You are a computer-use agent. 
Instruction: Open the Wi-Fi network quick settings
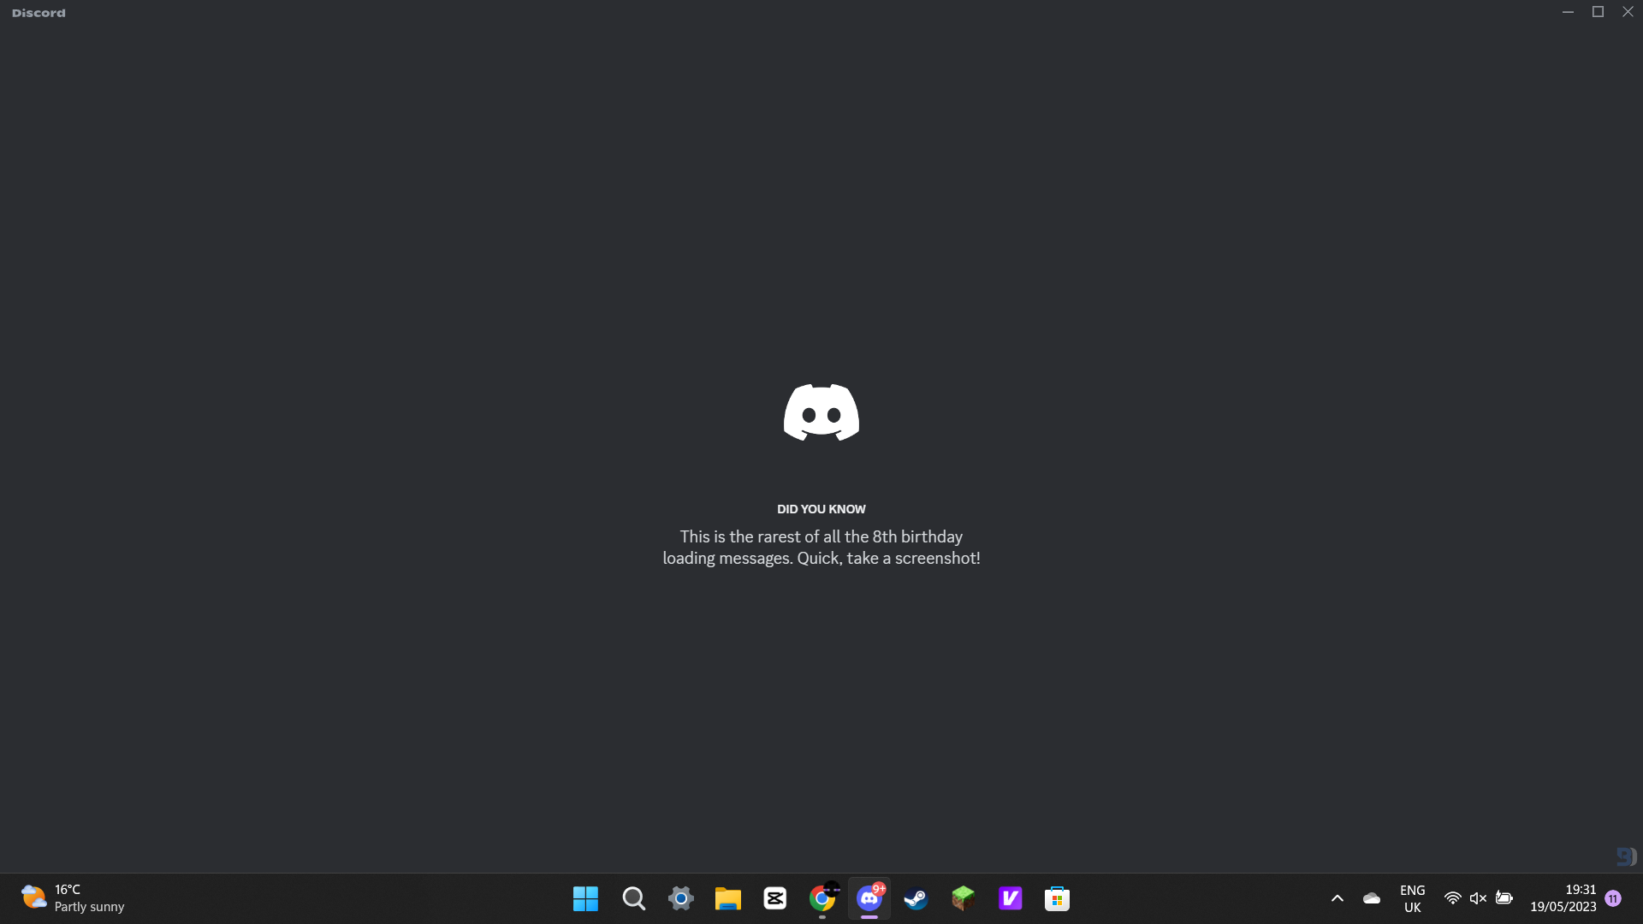point(1452,898)
